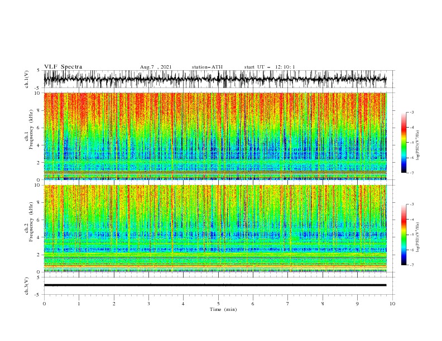Click the ch.1 voltage waveform trace
Image resolution: width=442 pixels, height=341 pixels.
215,79
